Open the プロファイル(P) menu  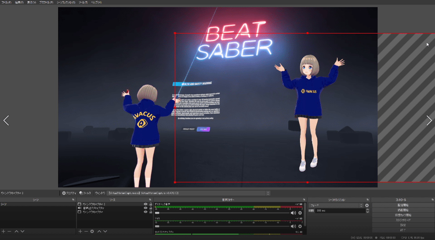click(46, 2)
